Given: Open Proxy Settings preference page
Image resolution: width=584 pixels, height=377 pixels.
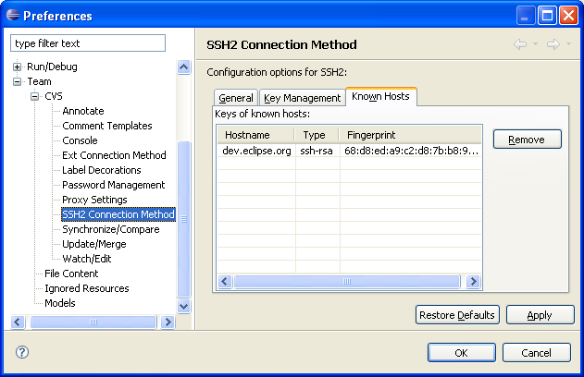Looking at the screenshot, I should point(94,200).
